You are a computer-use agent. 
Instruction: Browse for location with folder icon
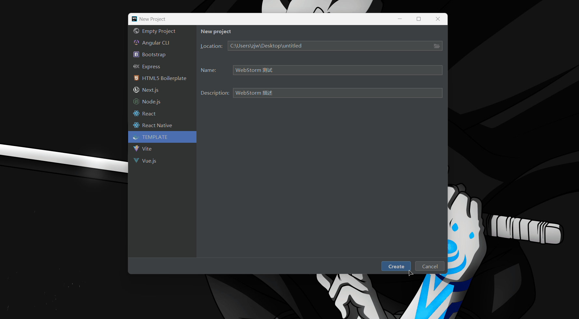[437, 46]
